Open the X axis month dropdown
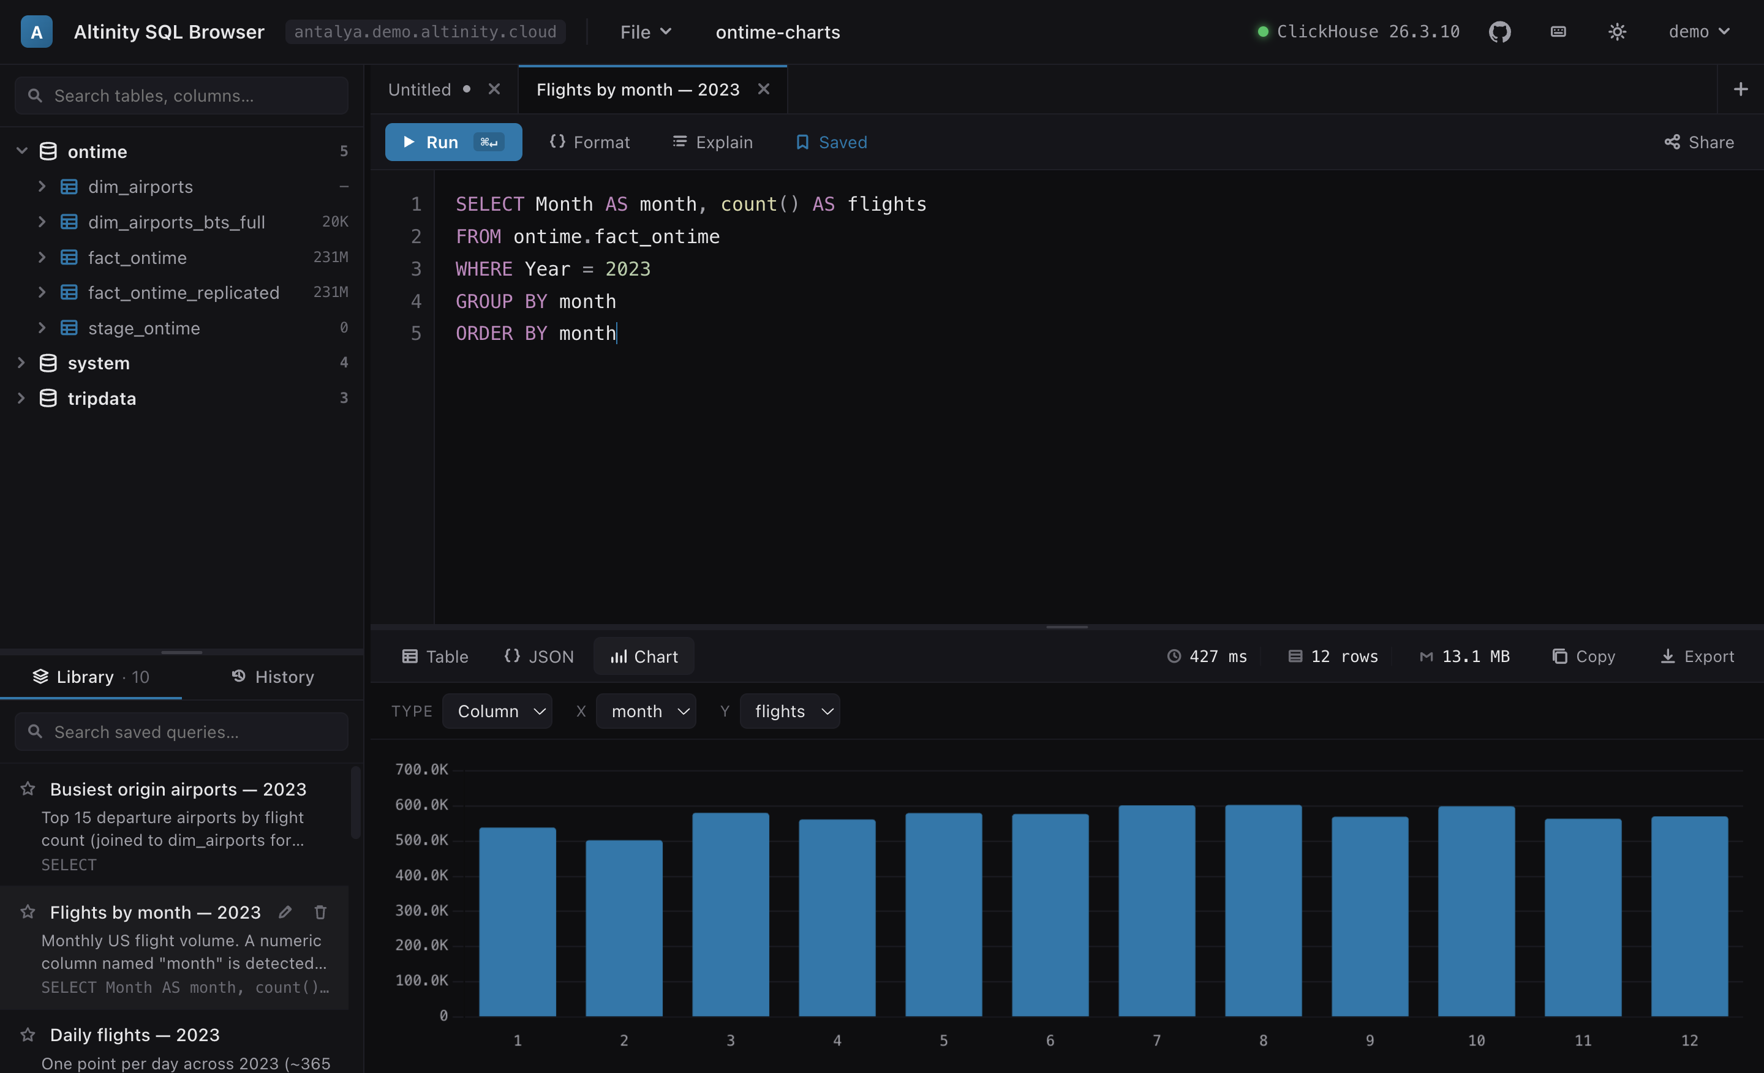 [646, 711]
